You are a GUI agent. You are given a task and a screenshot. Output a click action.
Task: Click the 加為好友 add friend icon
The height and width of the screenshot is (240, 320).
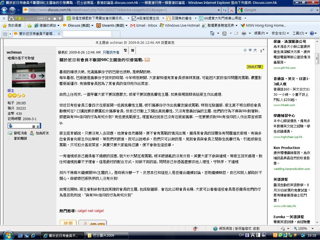coord(32,133)
